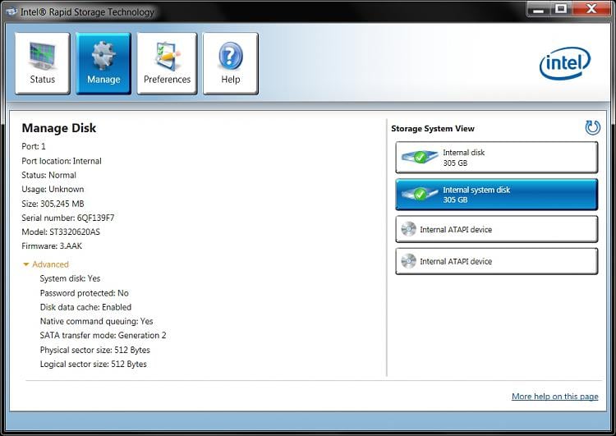Open the Status tab
This screenshot has width=616, height=436.
[43, 63]
